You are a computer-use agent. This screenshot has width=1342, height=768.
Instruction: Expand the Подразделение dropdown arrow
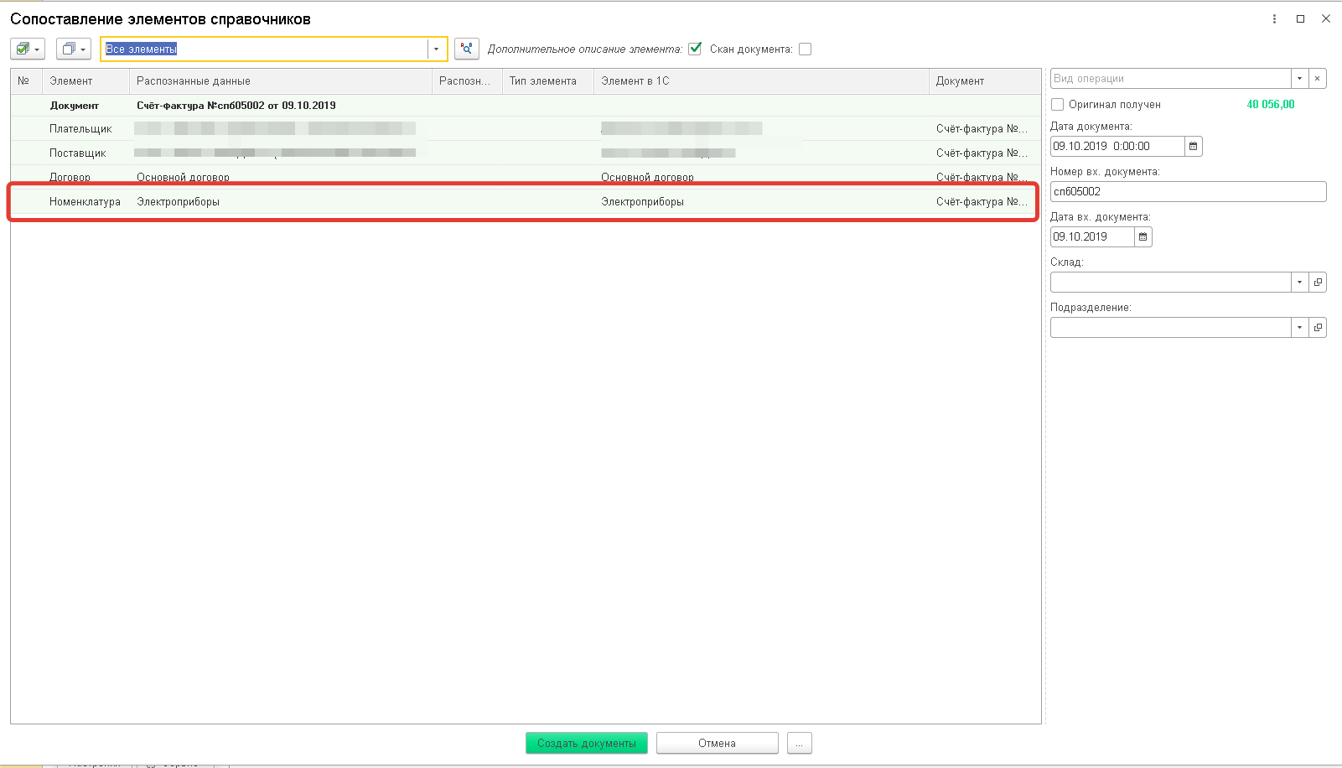coord(1300,328)
